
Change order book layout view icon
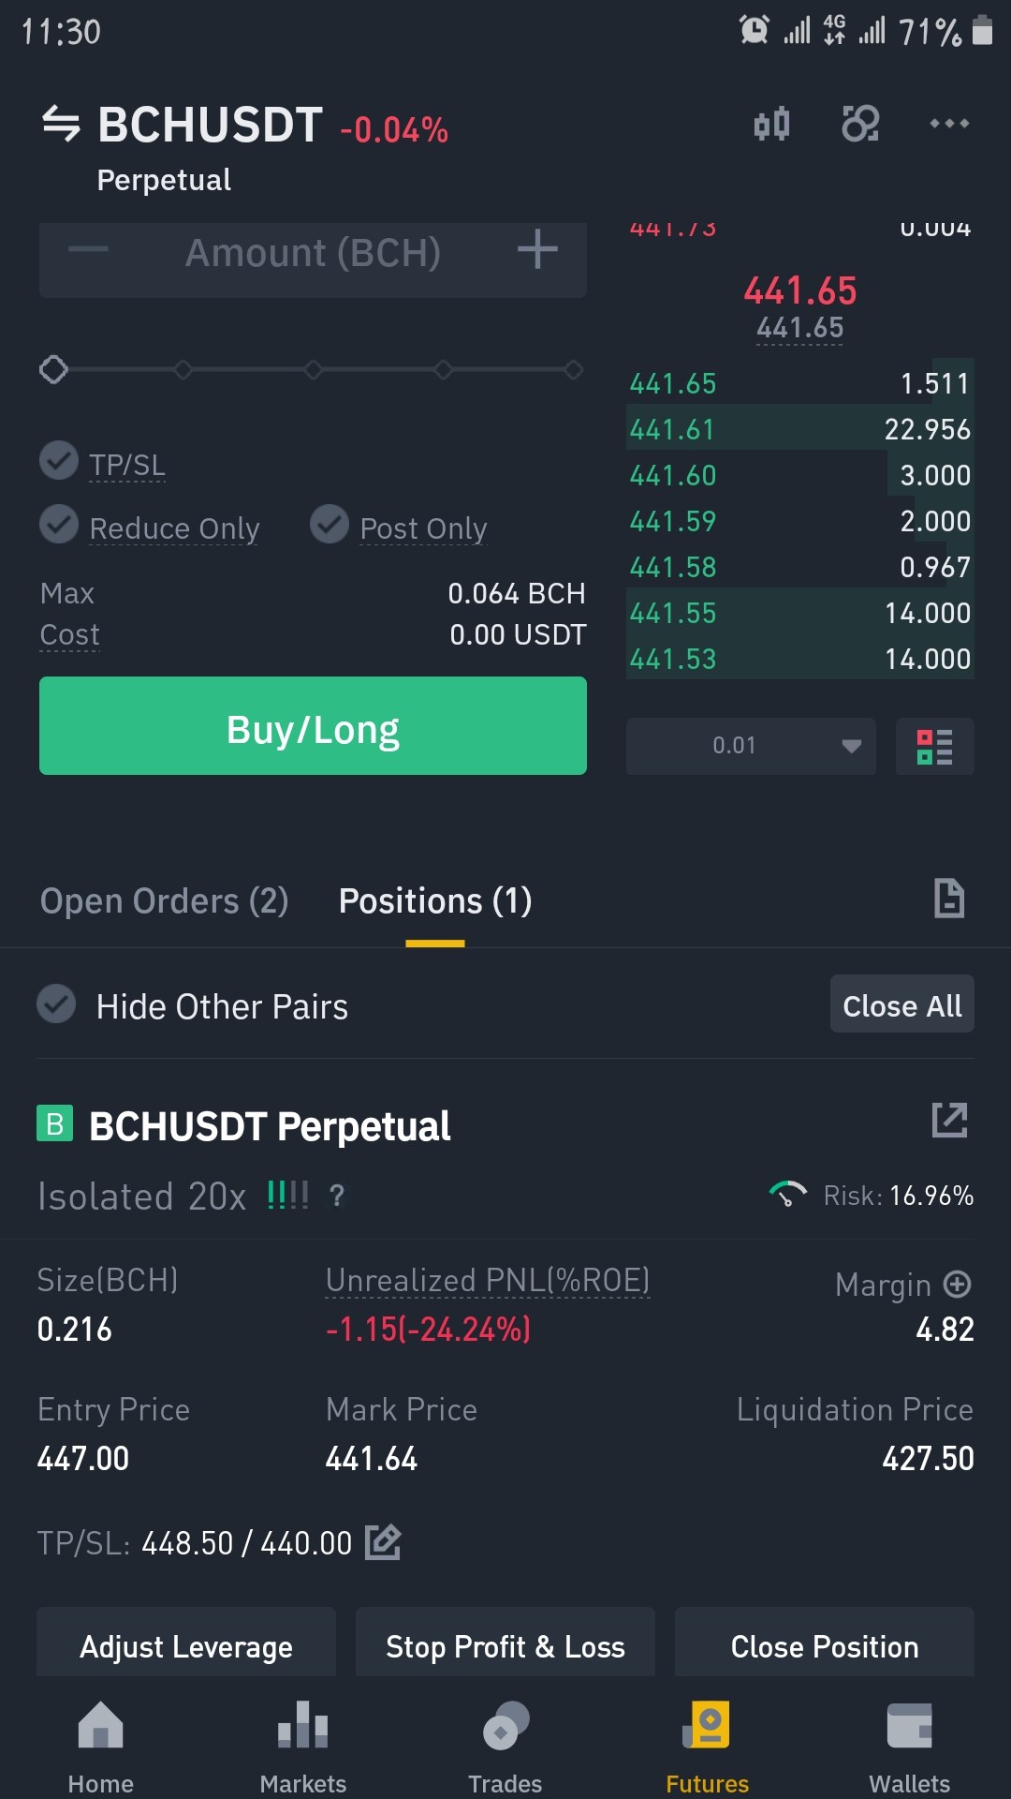click(934, 747)
